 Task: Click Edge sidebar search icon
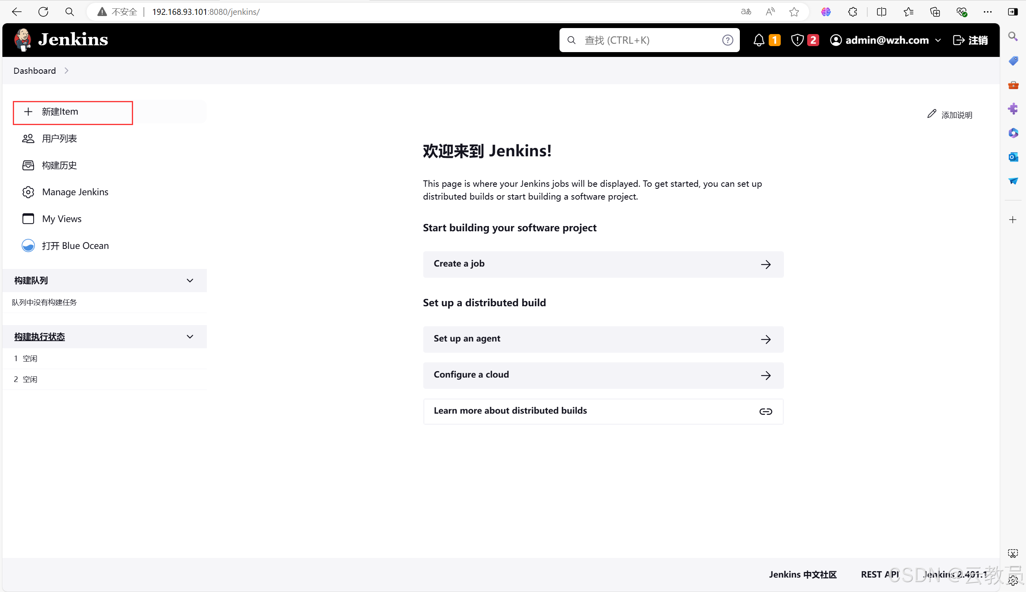point(1013,36)
